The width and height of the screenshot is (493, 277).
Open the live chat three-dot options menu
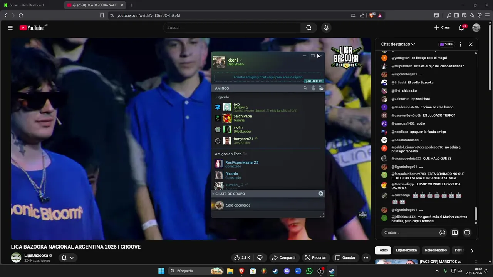(x=460, y=44)
